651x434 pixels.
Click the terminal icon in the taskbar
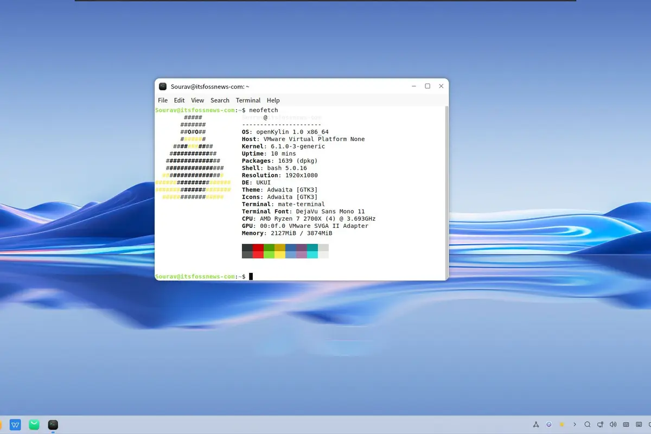[x=53, y=425]
